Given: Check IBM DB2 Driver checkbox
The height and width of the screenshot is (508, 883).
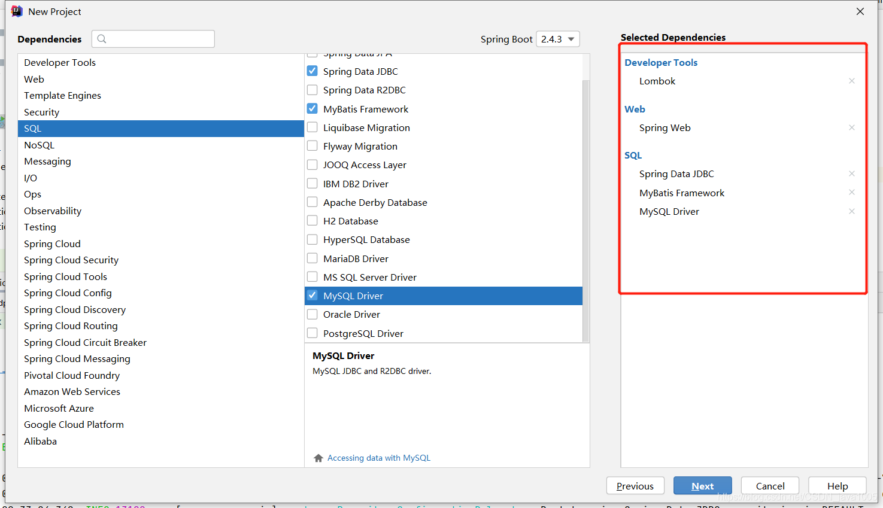Looking at the screenshot, I should click(x=312, y=184).
